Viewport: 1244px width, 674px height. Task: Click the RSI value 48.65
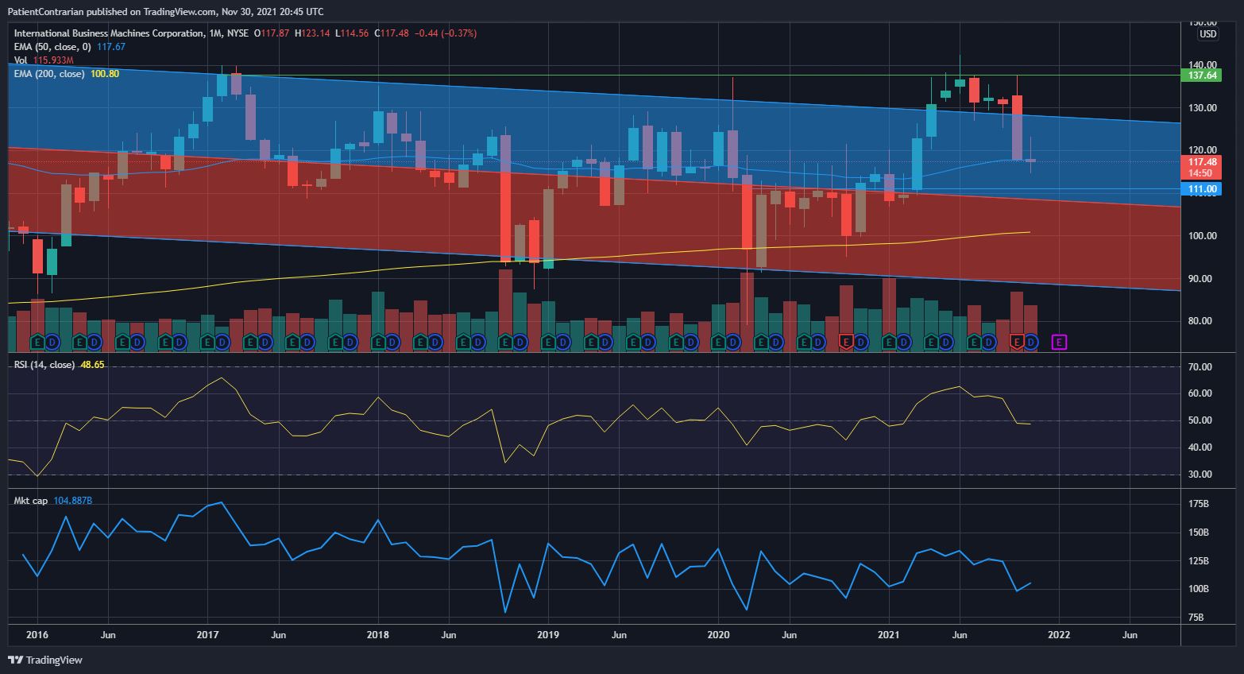(x=92, y=365)
